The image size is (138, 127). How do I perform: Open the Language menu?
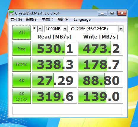point(82,20)
